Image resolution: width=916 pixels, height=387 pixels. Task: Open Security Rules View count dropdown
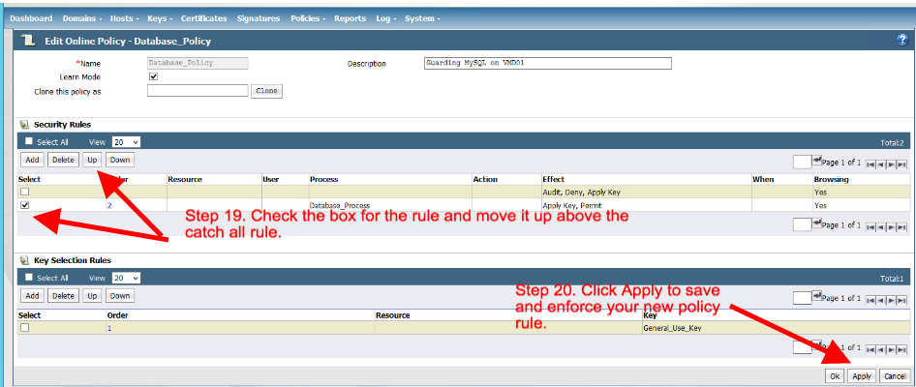(126, 141)
